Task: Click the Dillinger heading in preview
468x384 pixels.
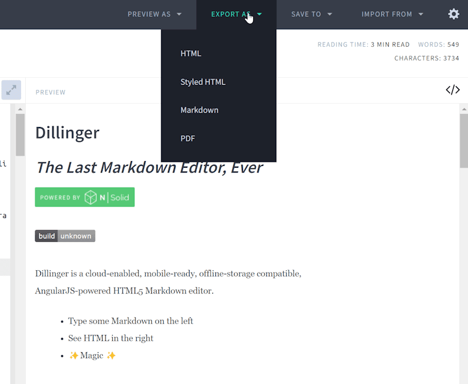Action: point(67,133)
